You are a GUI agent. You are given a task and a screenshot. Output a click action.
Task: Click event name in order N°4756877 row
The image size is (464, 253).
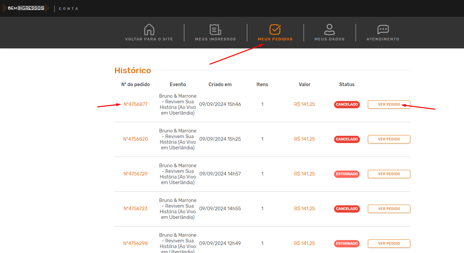(178, 104)
